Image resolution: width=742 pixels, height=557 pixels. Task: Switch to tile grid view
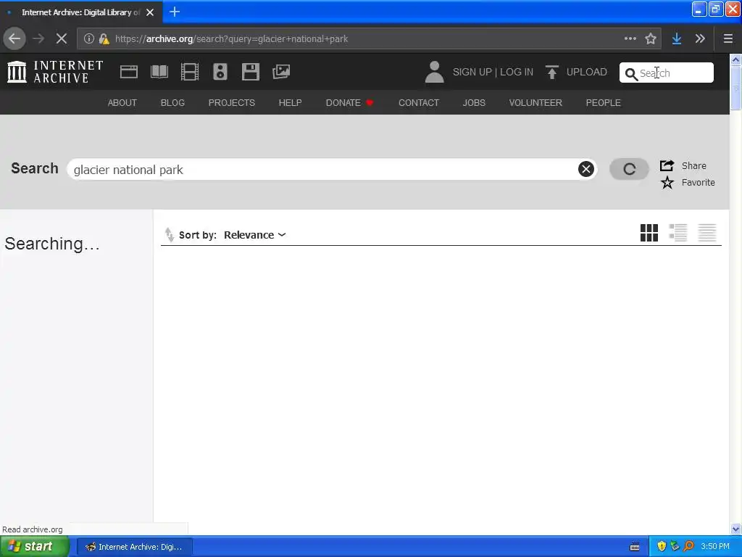(x=649, y=233)
